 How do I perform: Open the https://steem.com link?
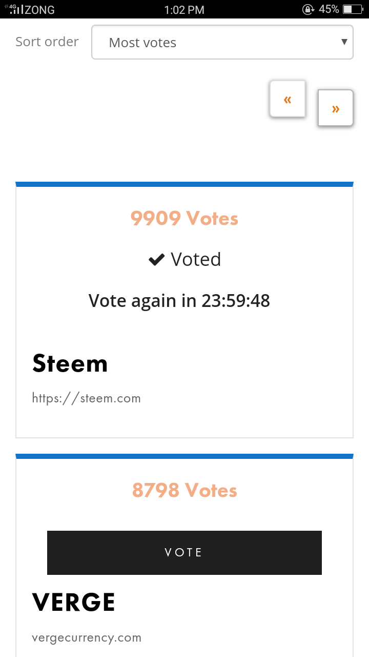click(x=86, y=398)
